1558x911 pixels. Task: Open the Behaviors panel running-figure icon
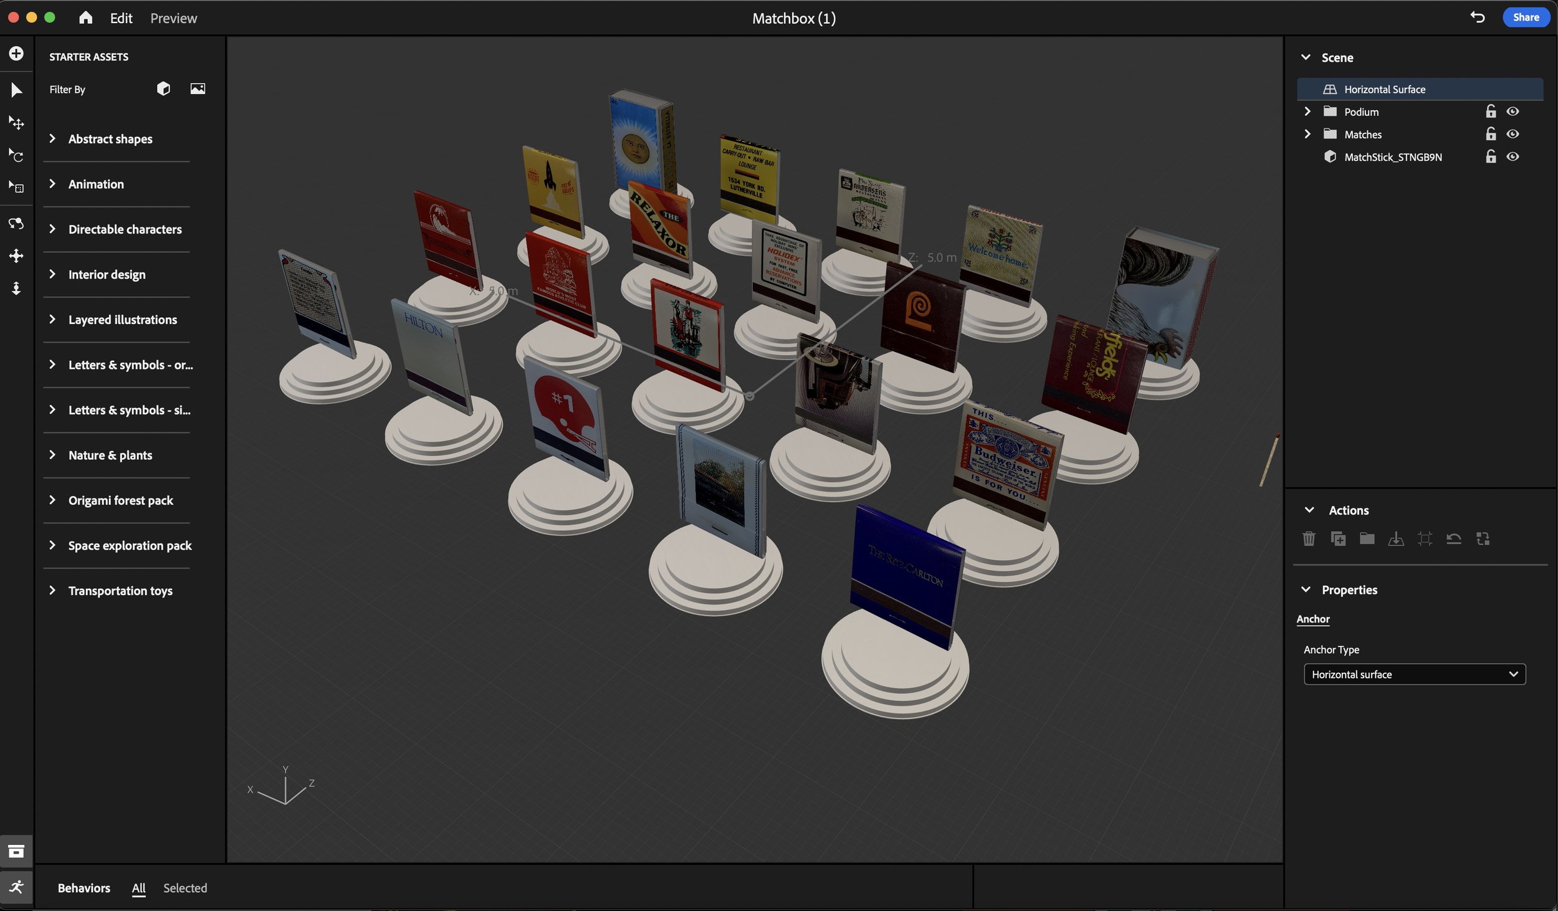click(16, 887)
